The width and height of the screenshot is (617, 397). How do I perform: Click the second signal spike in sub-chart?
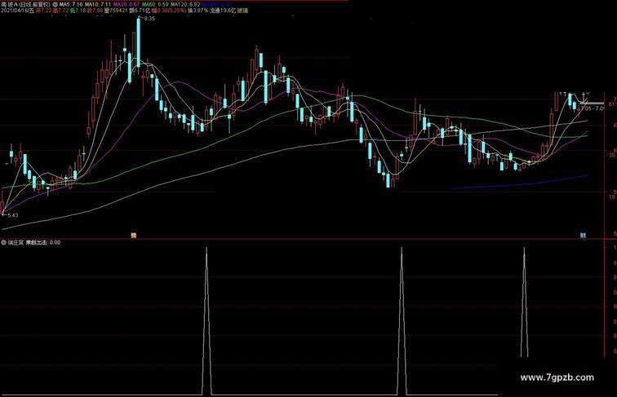402,320
